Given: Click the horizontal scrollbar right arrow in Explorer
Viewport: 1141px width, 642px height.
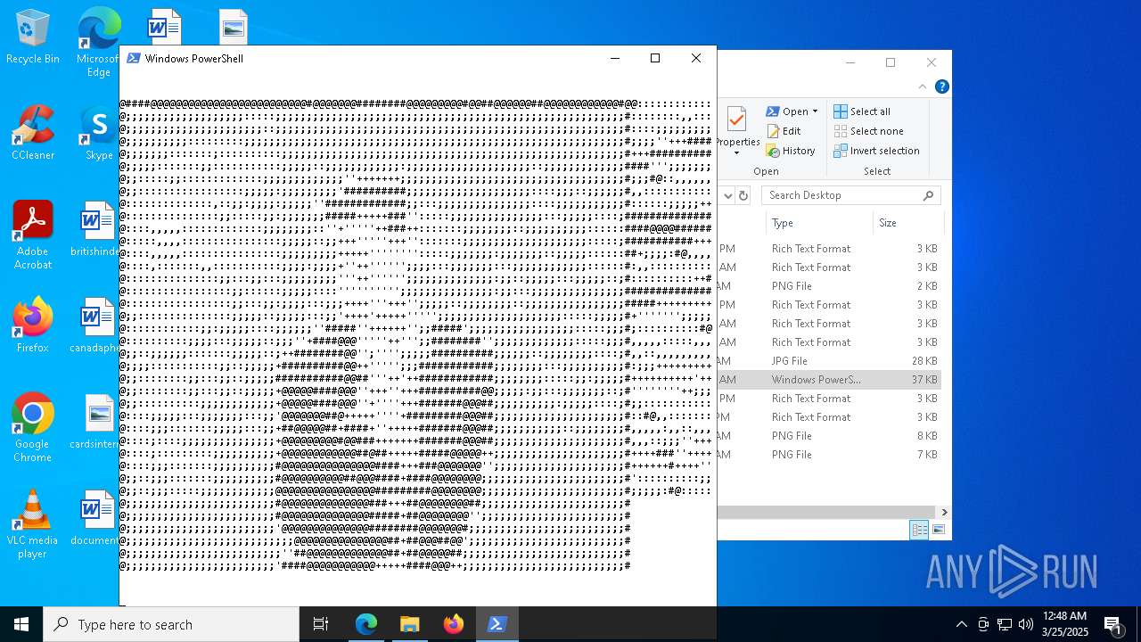Looking at the screenshot, I should coord(944,512).
